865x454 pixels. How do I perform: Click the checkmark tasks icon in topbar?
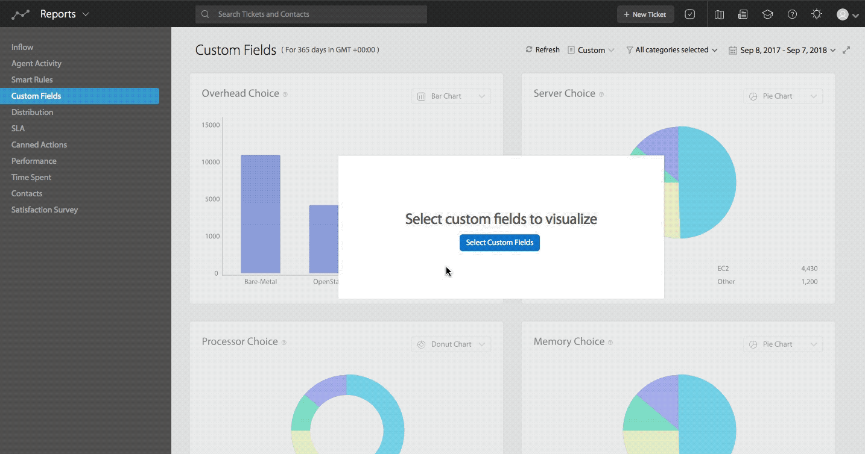tap(690, 14)
